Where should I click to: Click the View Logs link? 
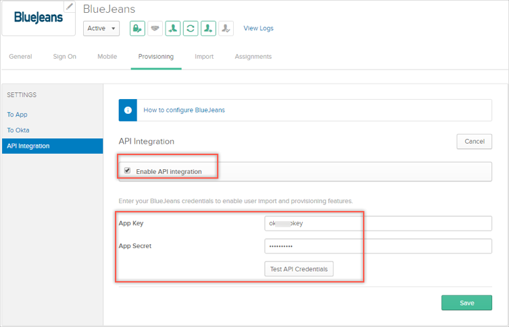[258, 28]
